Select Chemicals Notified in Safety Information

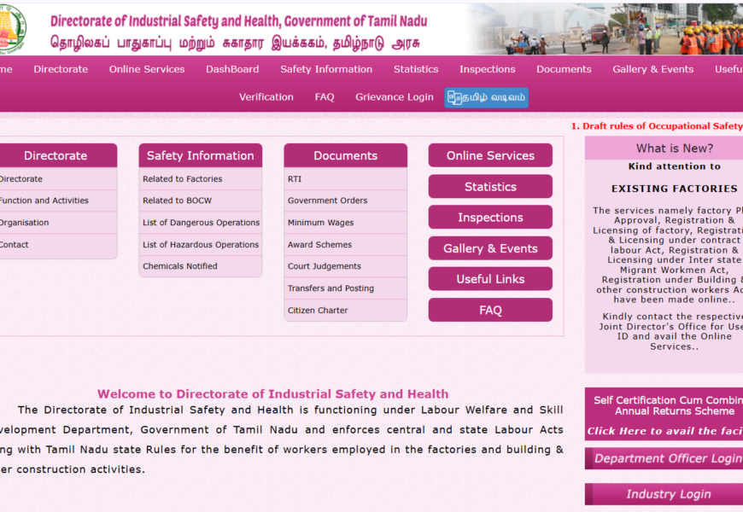pyautogui.click(x=180, y=266)
